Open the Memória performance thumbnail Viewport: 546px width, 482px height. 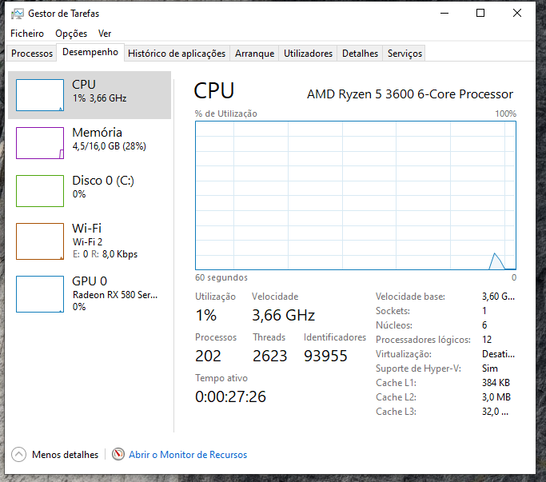point(40,143)
